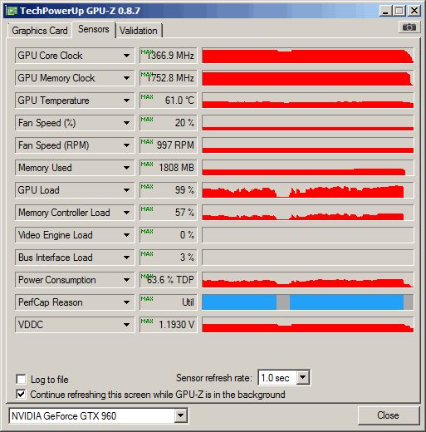This screenshot has width=426, height=432.
Task: Expand the PerfCap Reason dropdown
Action: 126,302
